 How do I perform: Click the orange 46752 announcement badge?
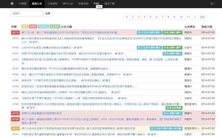15,128
